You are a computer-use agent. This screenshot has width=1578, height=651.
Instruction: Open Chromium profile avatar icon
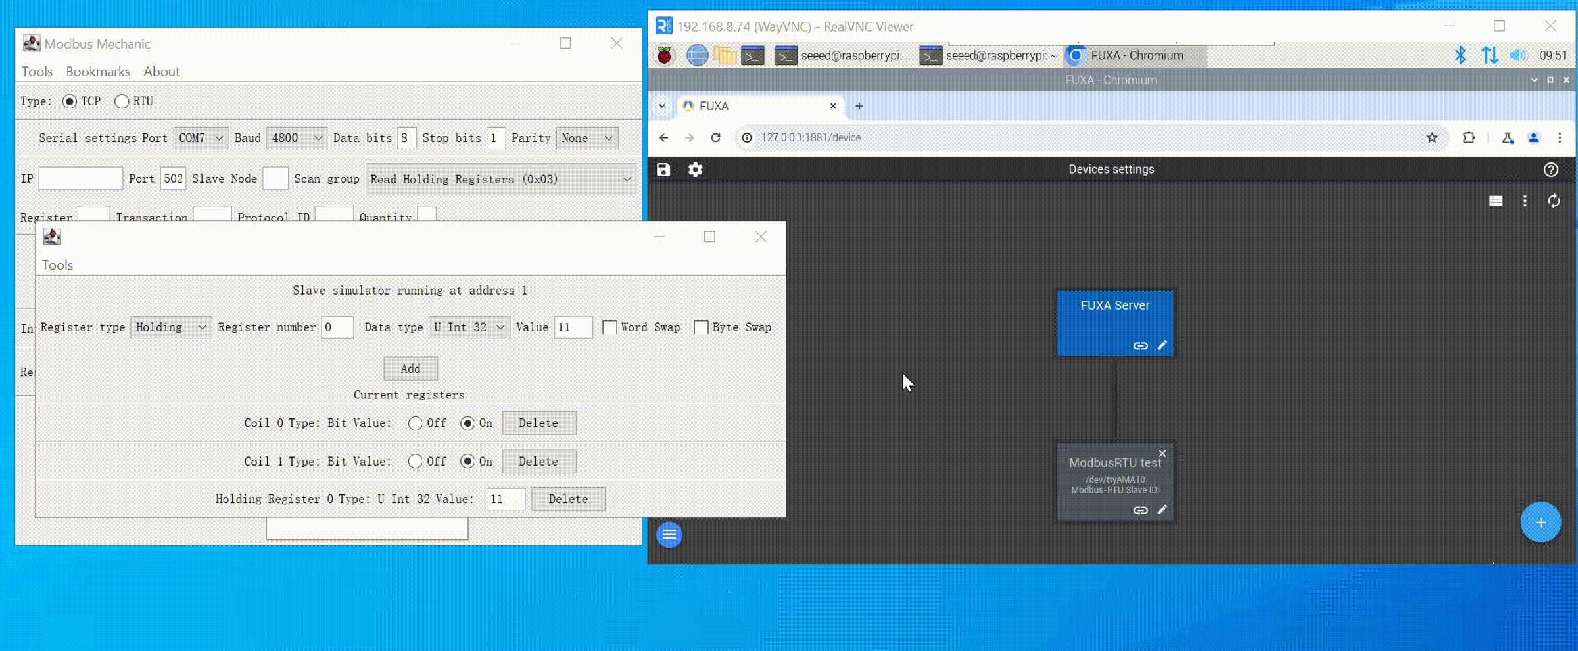tap(1533, 137)
